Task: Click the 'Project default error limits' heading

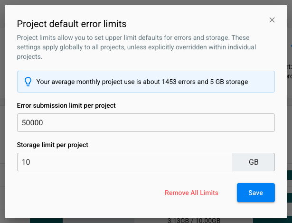Action: pos(72,24)
